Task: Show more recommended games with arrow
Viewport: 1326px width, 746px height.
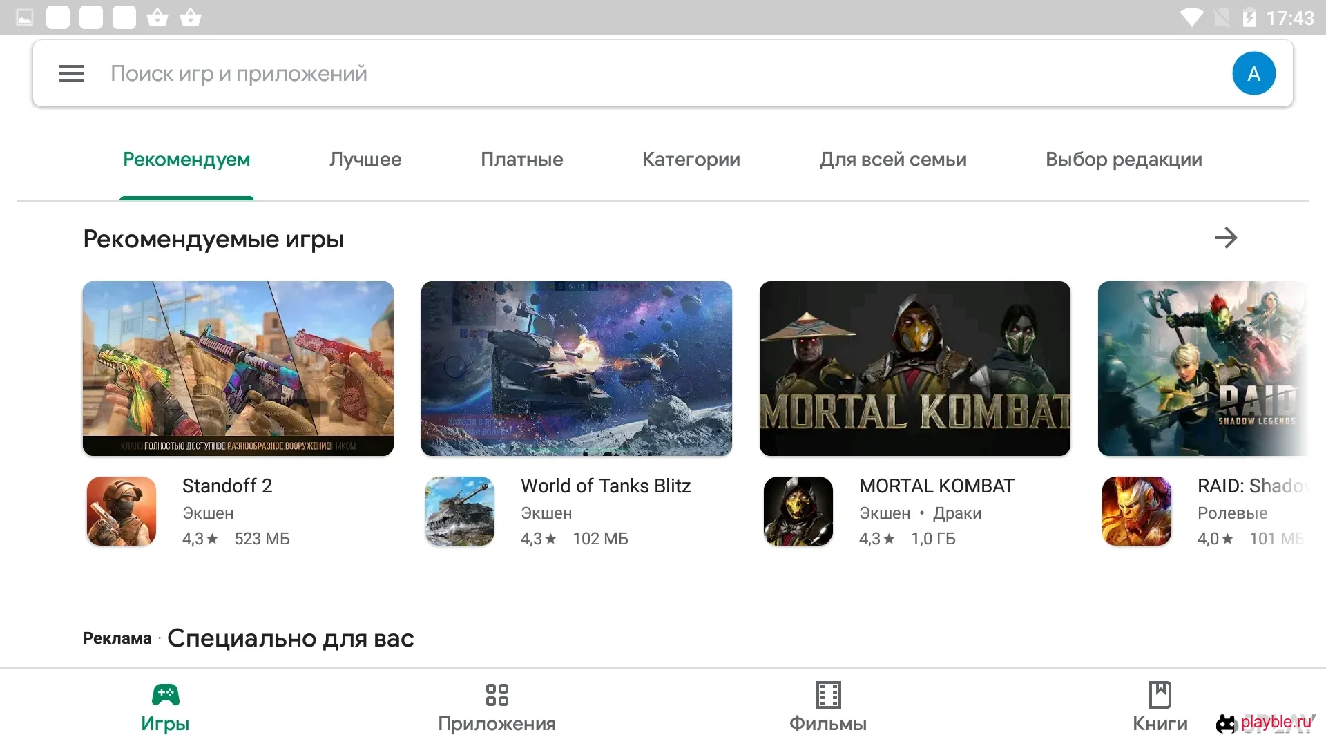Action: (1226, 238)
